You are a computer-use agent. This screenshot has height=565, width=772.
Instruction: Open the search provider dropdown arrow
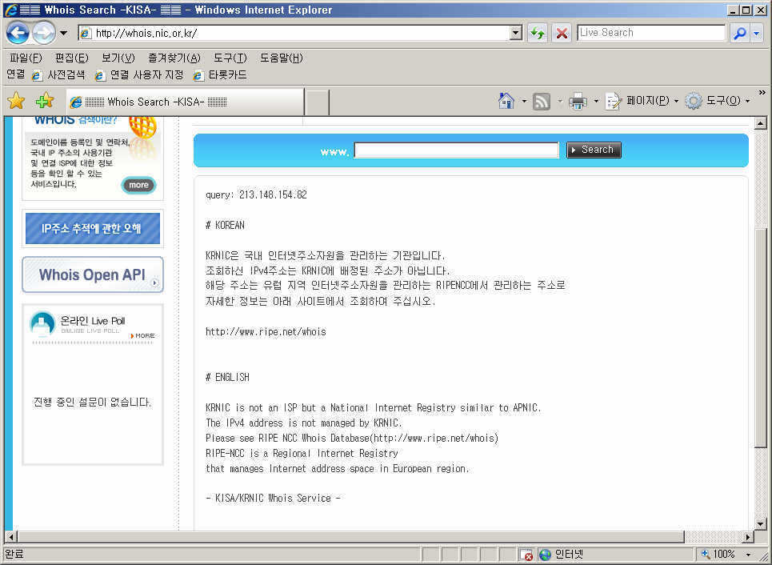tap(757, 33)
